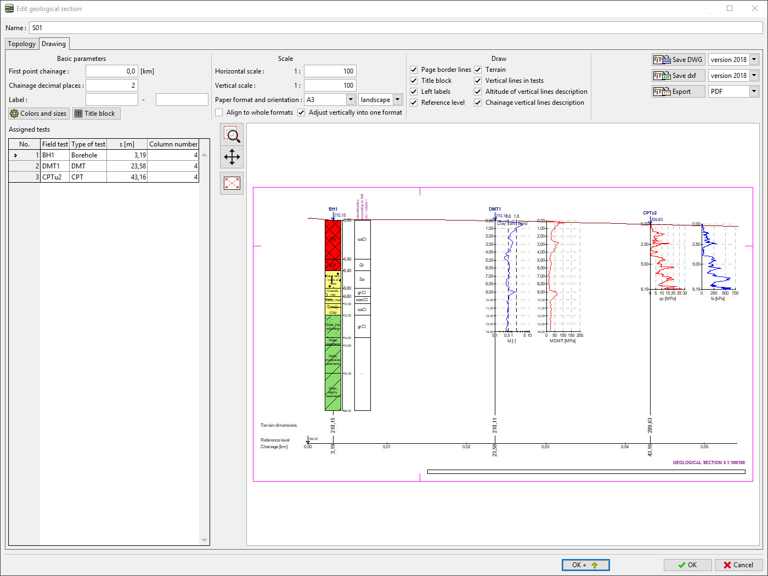Screen dimensions: 768x576
Task: Click the OK + up arrow button
Action: click(x=585, y=565)
